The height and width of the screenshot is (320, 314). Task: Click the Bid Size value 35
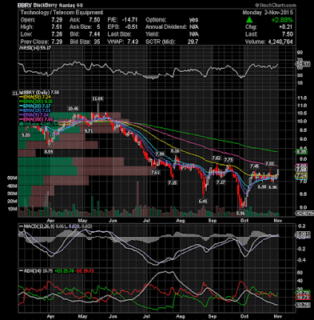[97, 42]
